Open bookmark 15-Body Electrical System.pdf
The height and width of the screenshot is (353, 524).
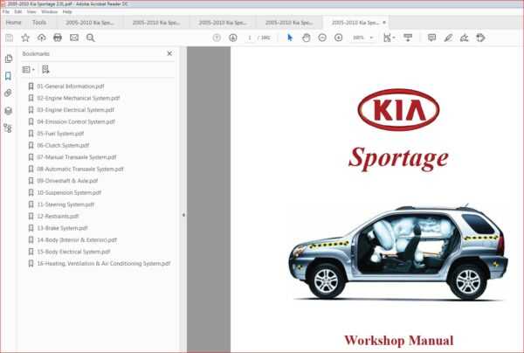click(x=73, y=252)
